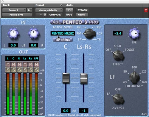Set LF frequency to 125
Viewport: 149px width, 117px height.
point(144,71)
